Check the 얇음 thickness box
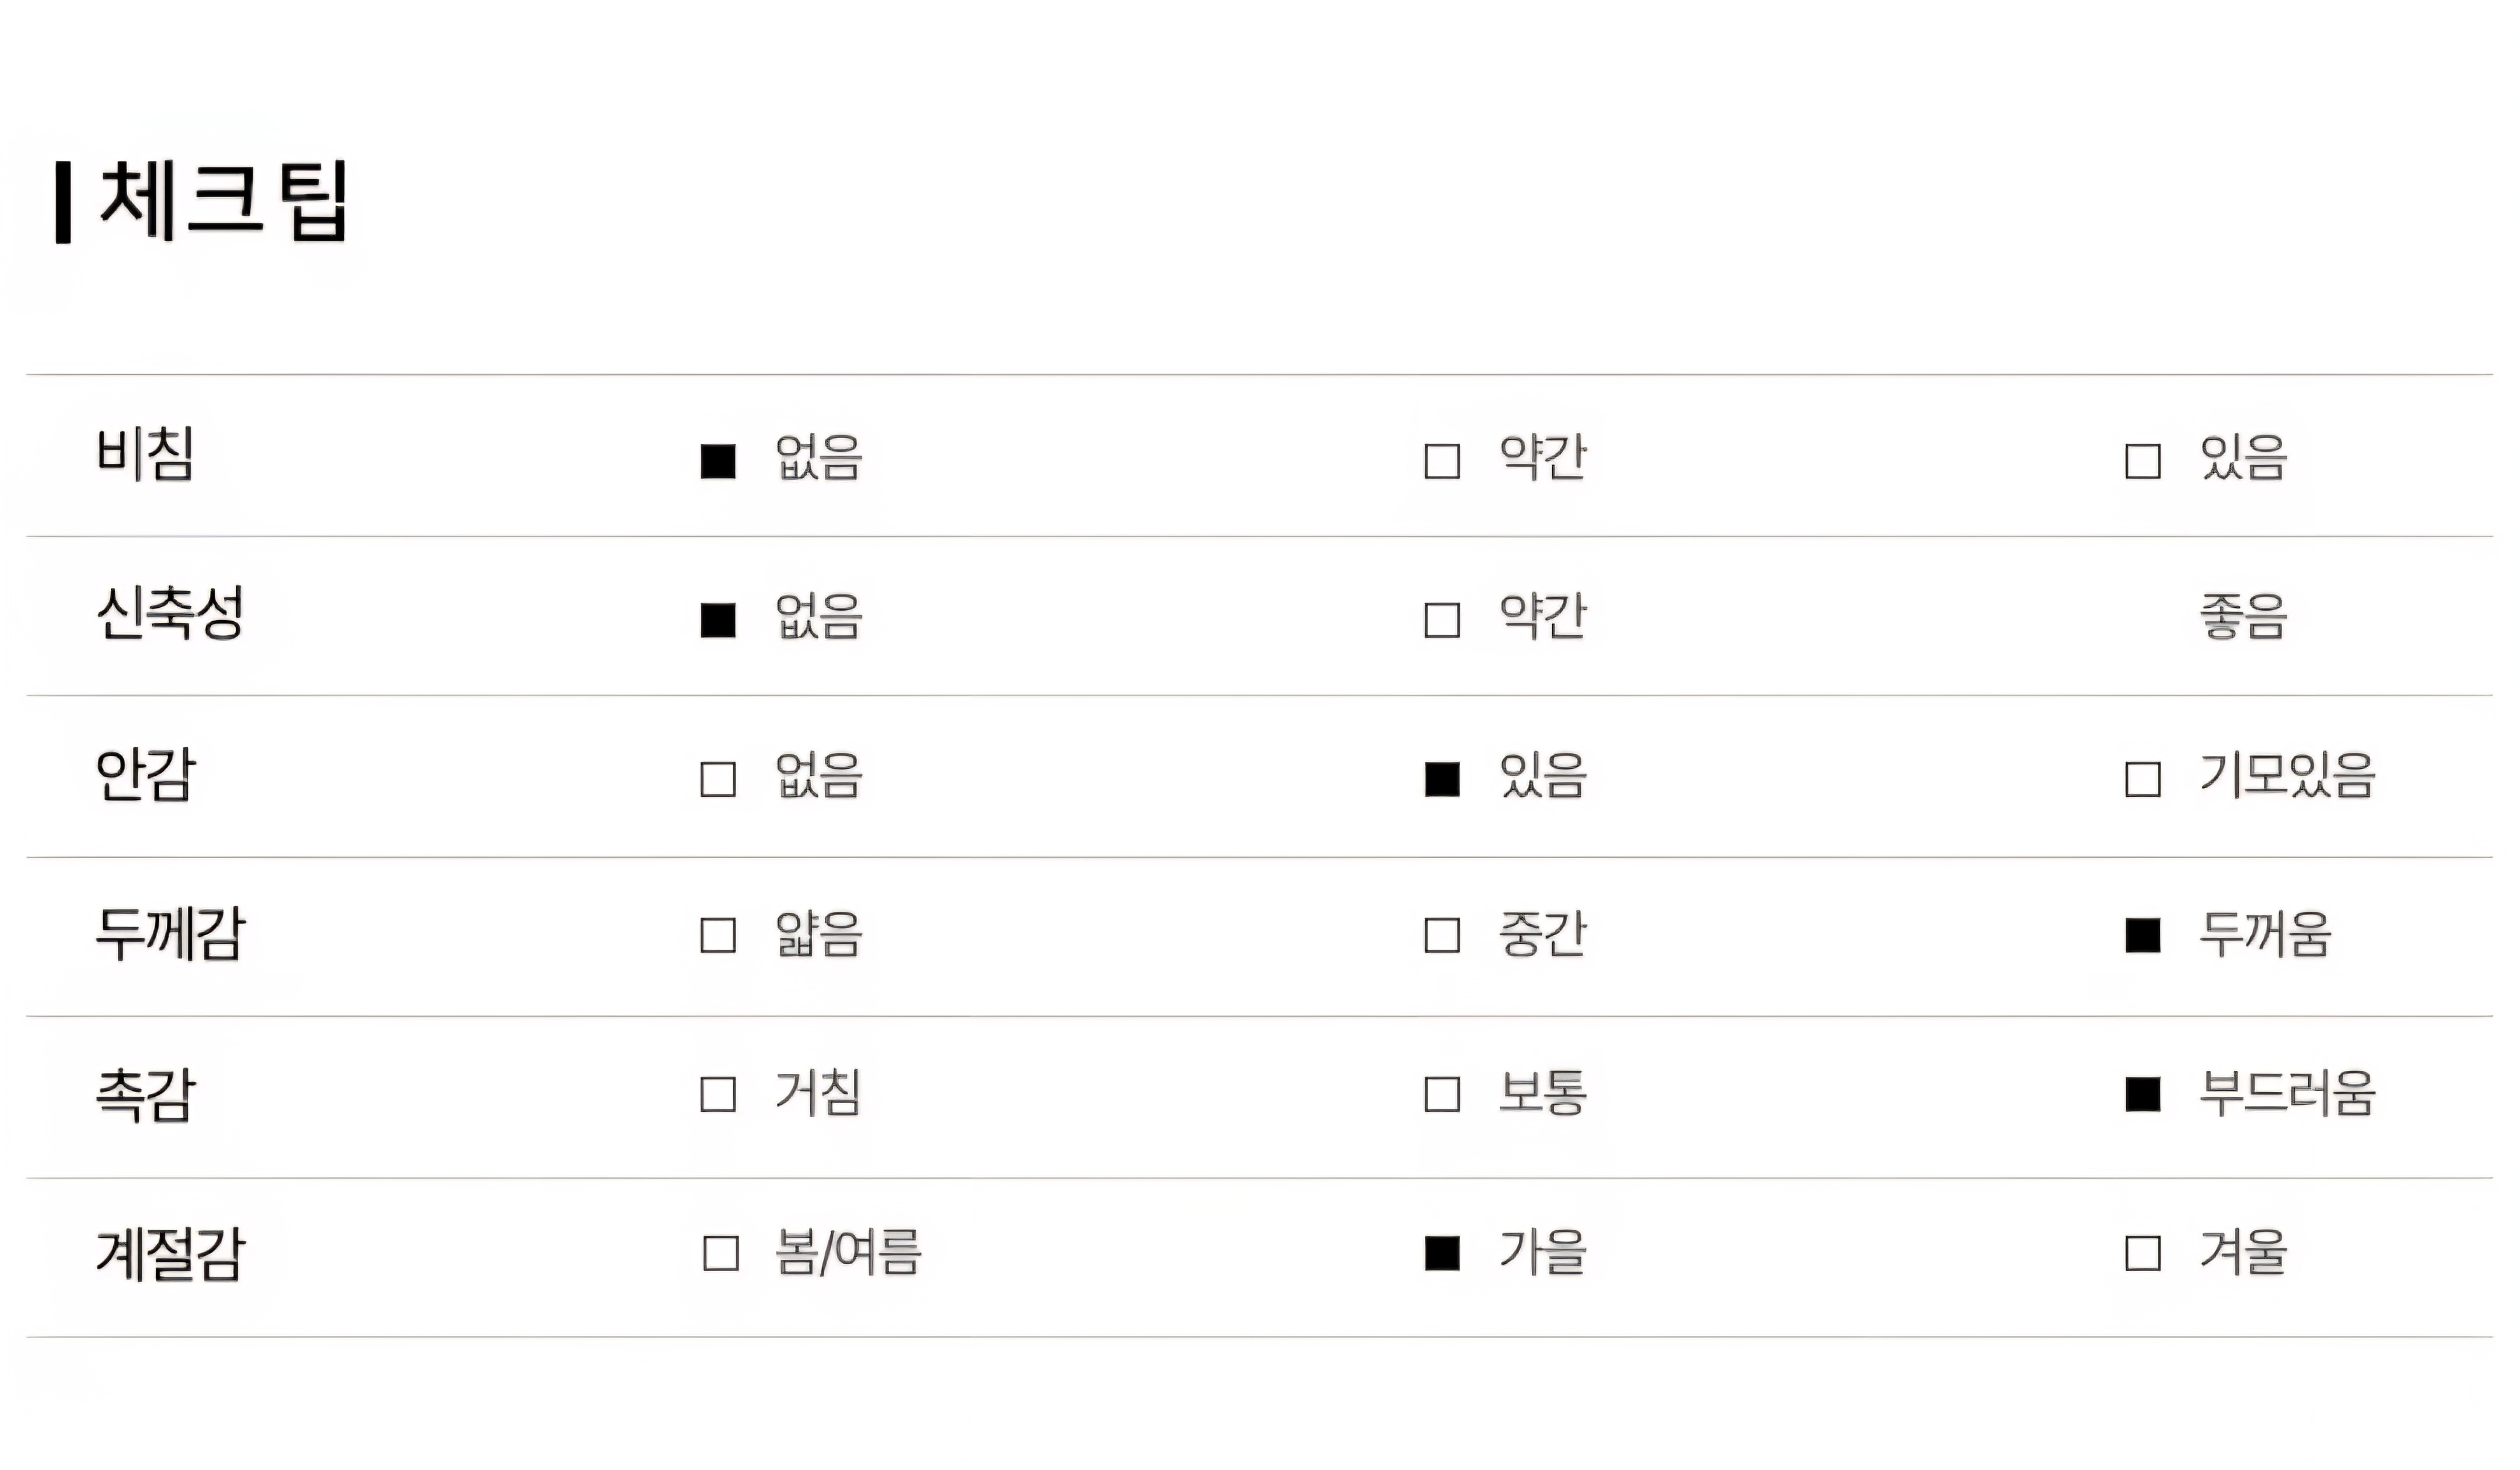 click(718, 936)
